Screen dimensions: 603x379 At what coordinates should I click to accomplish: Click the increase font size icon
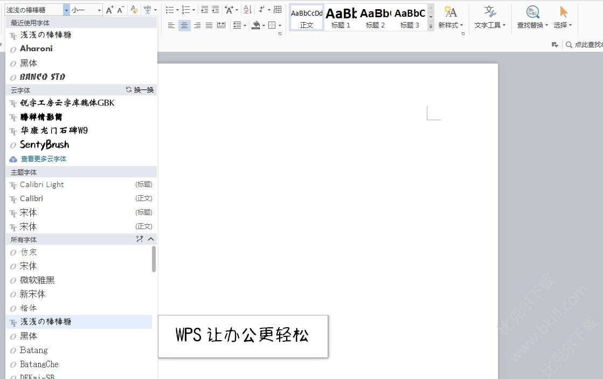109,10
